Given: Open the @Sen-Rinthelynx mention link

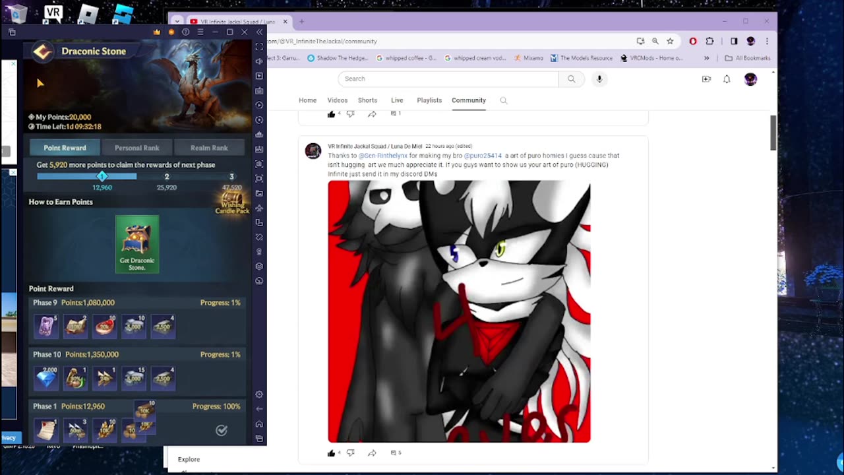Looking at the screenshot, I should [x=383, y=156].
